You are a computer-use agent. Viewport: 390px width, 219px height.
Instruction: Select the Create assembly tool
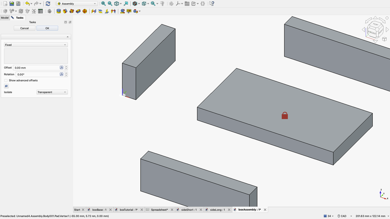[x=5, y=11]
